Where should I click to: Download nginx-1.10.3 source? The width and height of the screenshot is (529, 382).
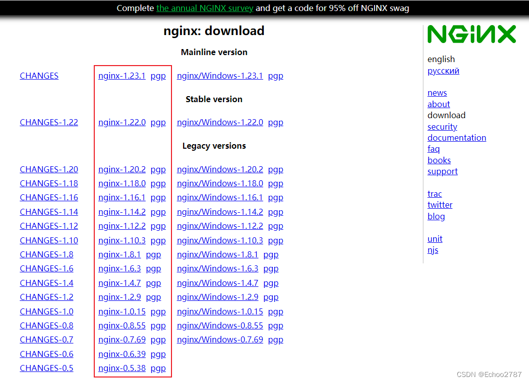(122, 240)
